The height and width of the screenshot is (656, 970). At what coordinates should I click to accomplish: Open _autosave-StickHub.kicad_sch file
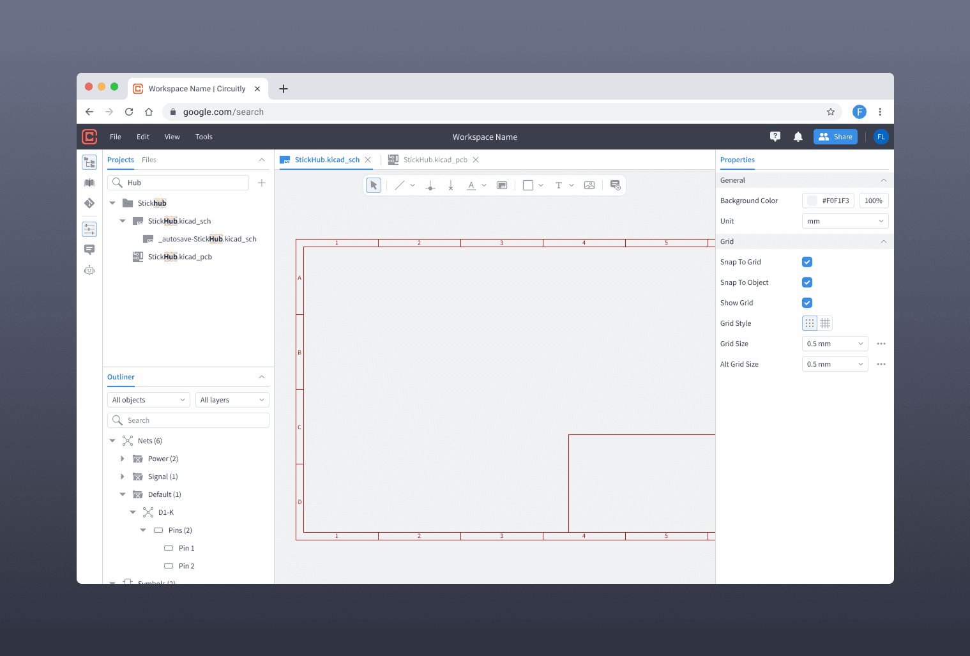(208, 239)
